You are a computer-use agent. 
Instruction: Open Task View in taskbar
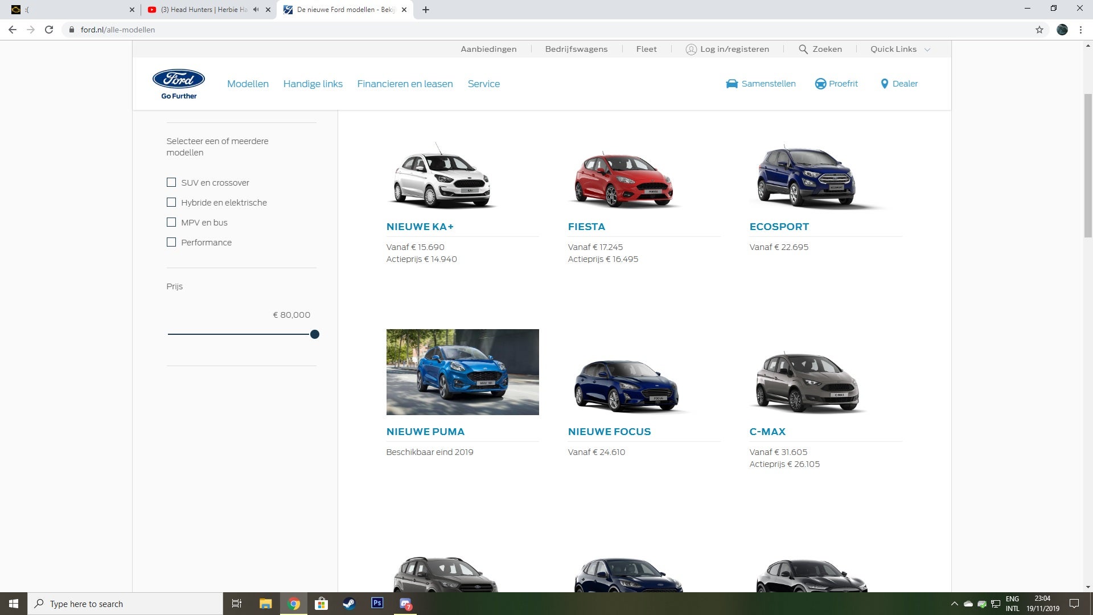pyautogui.click(x=237, y=604)
